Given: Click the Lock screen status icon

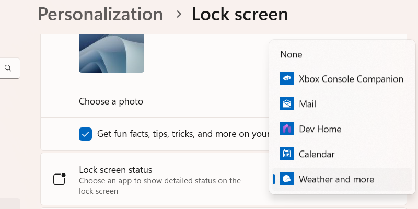Looking at the screenshot, I should pyautogui.click(x=60, y=179).
